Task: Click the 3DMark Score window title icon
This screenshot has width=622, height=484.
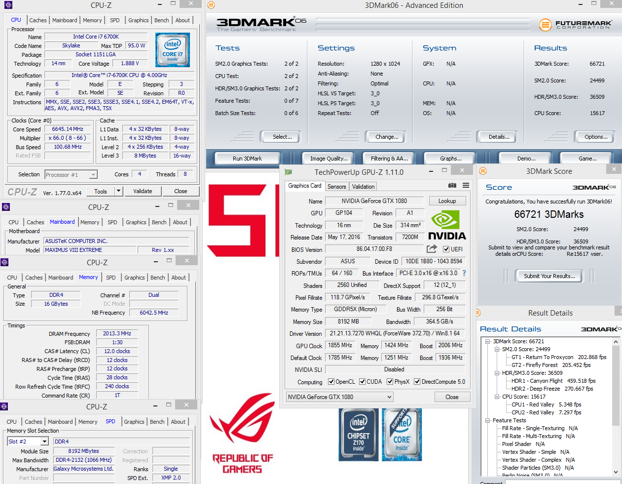Action: click(483, 171)
